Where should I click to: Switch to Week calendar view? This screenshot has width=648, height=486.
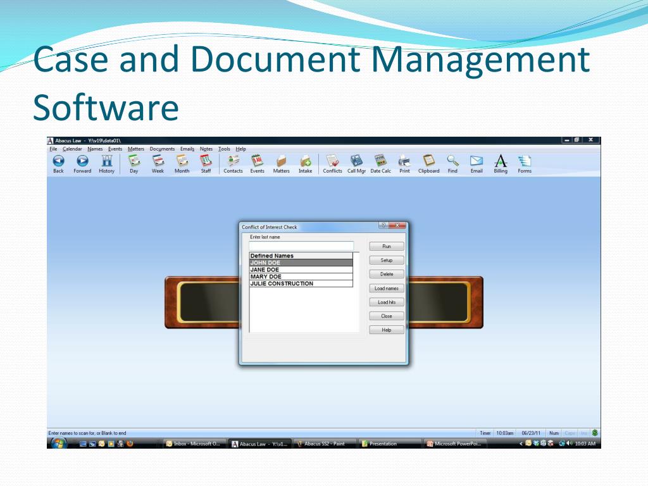pyautogui.click(x=158, y=164)
